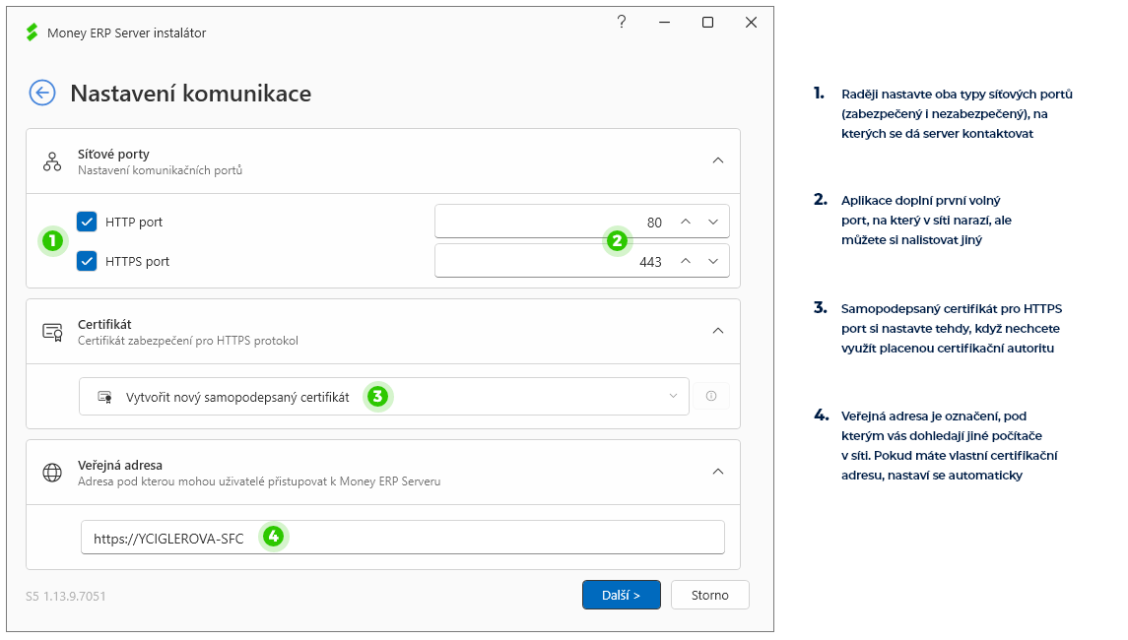The image size is (1128, 640).
Task: Click version text S5 1.13.9.7051
Action: coord(65,596)
